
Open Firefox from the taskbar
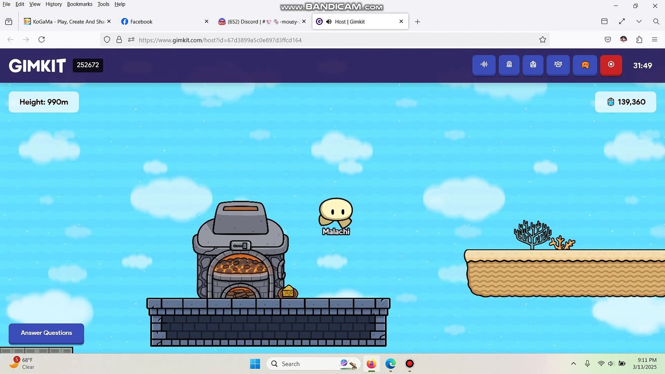(371, 364)
